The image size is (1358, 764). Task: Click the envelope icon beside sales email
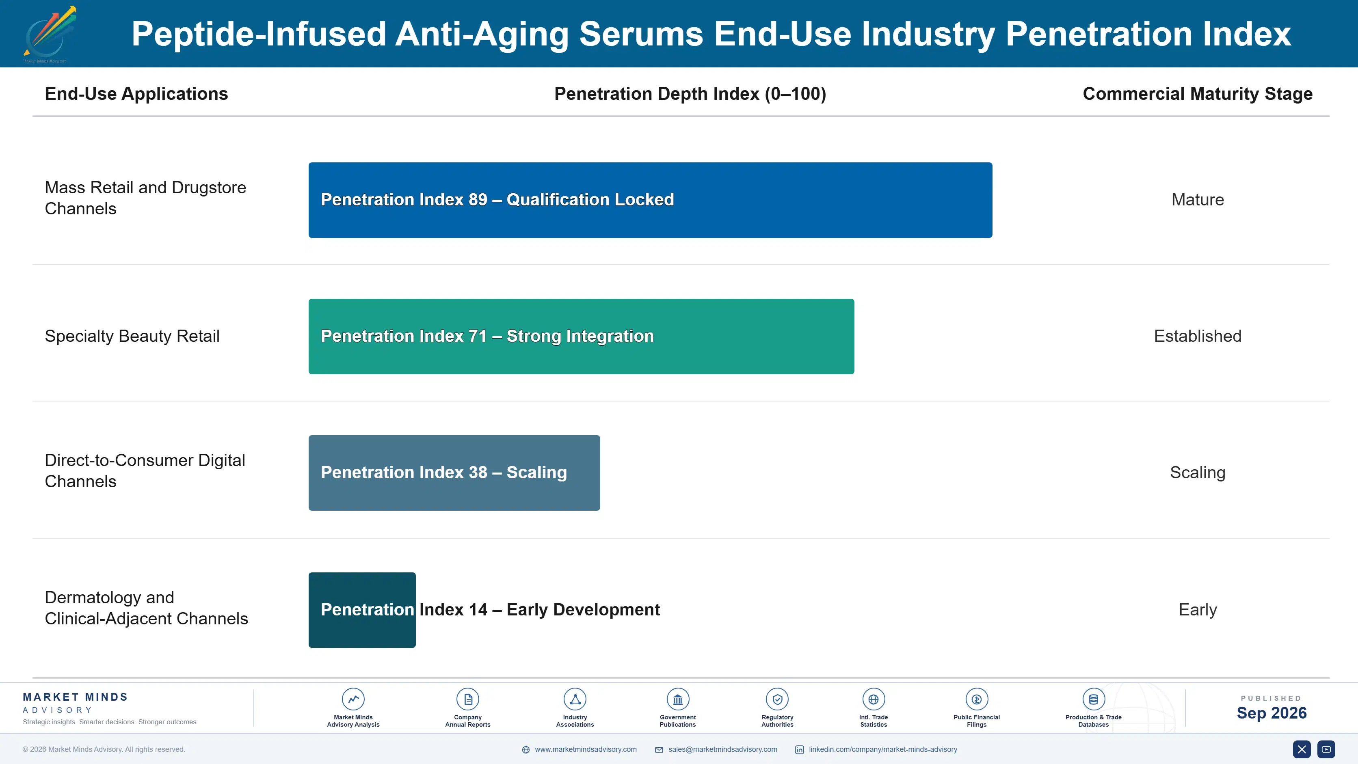(x=659, y=750)
